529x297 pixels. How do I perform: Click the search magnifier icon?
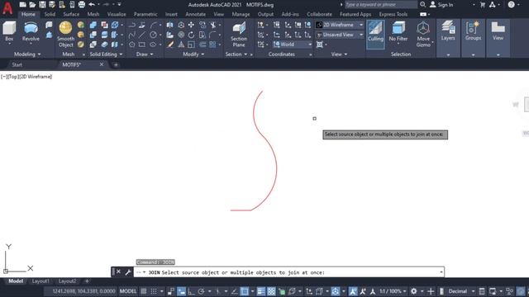click(422, 5)
